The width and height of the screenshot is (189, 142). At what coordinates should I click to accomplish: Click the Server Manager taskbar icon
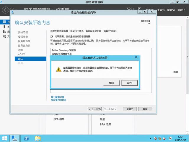[x=14, y=138]
